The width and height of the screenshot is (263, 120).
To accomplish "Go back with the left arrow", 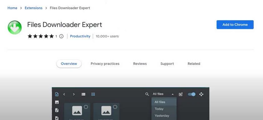I will coord(64,94).
